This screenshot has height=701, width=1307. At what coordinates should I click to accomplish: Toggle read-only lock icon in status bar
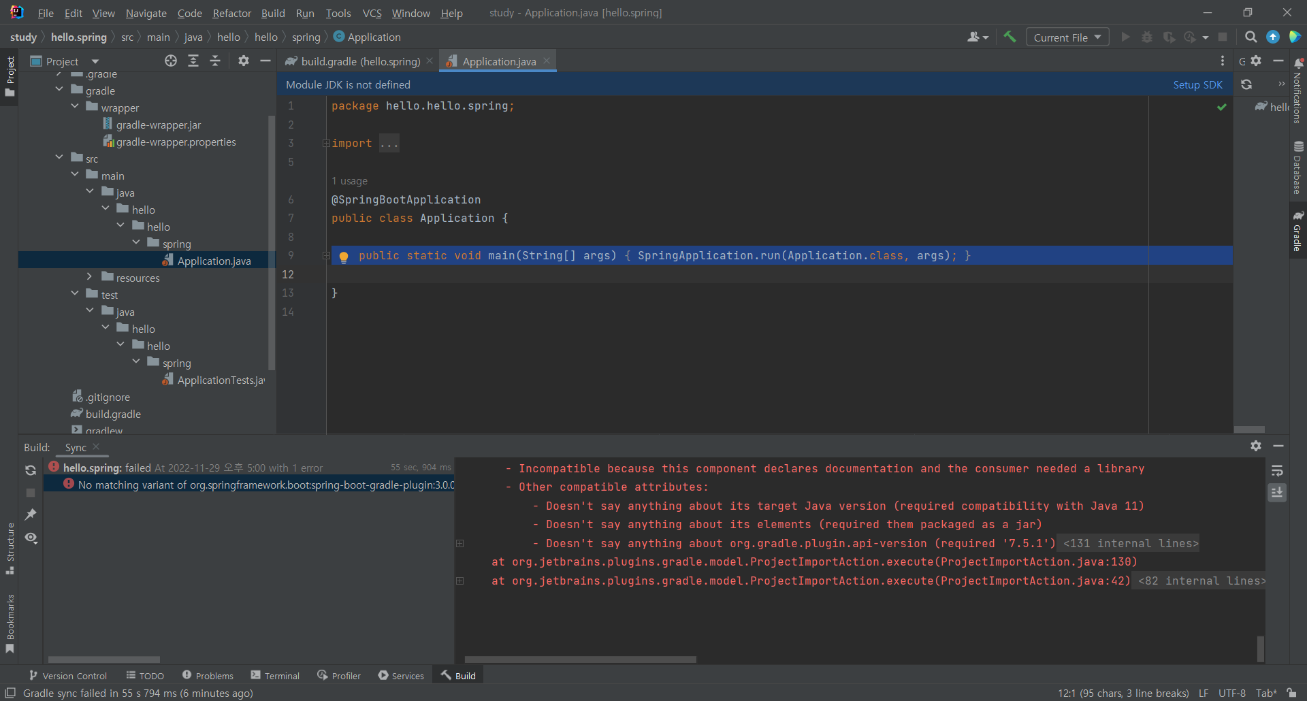(x=1291, y=693)
